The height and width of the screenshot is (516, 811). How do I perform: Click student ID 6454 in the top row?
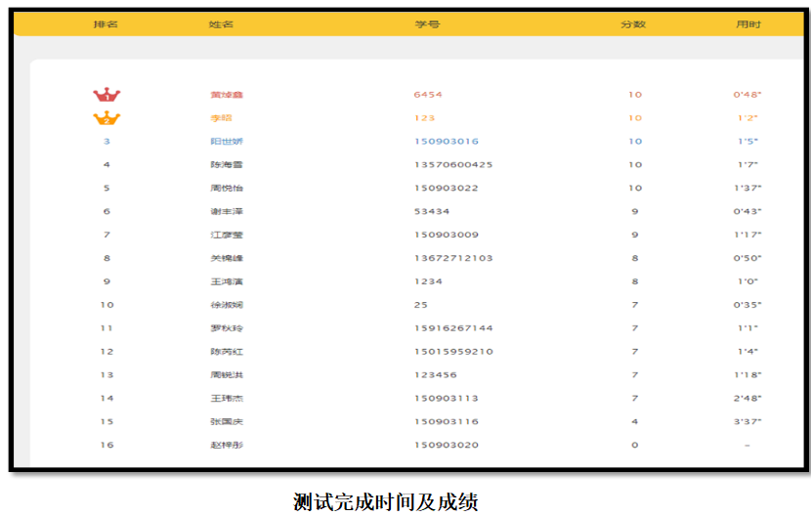428,95
